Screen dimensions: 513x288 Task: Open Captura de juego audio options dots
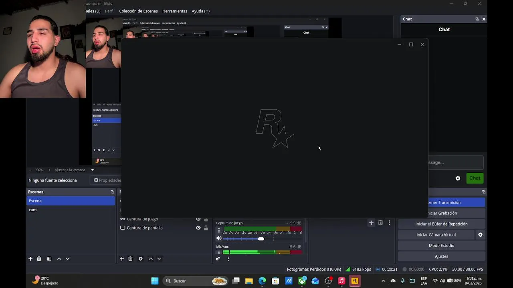coord(219,230)
